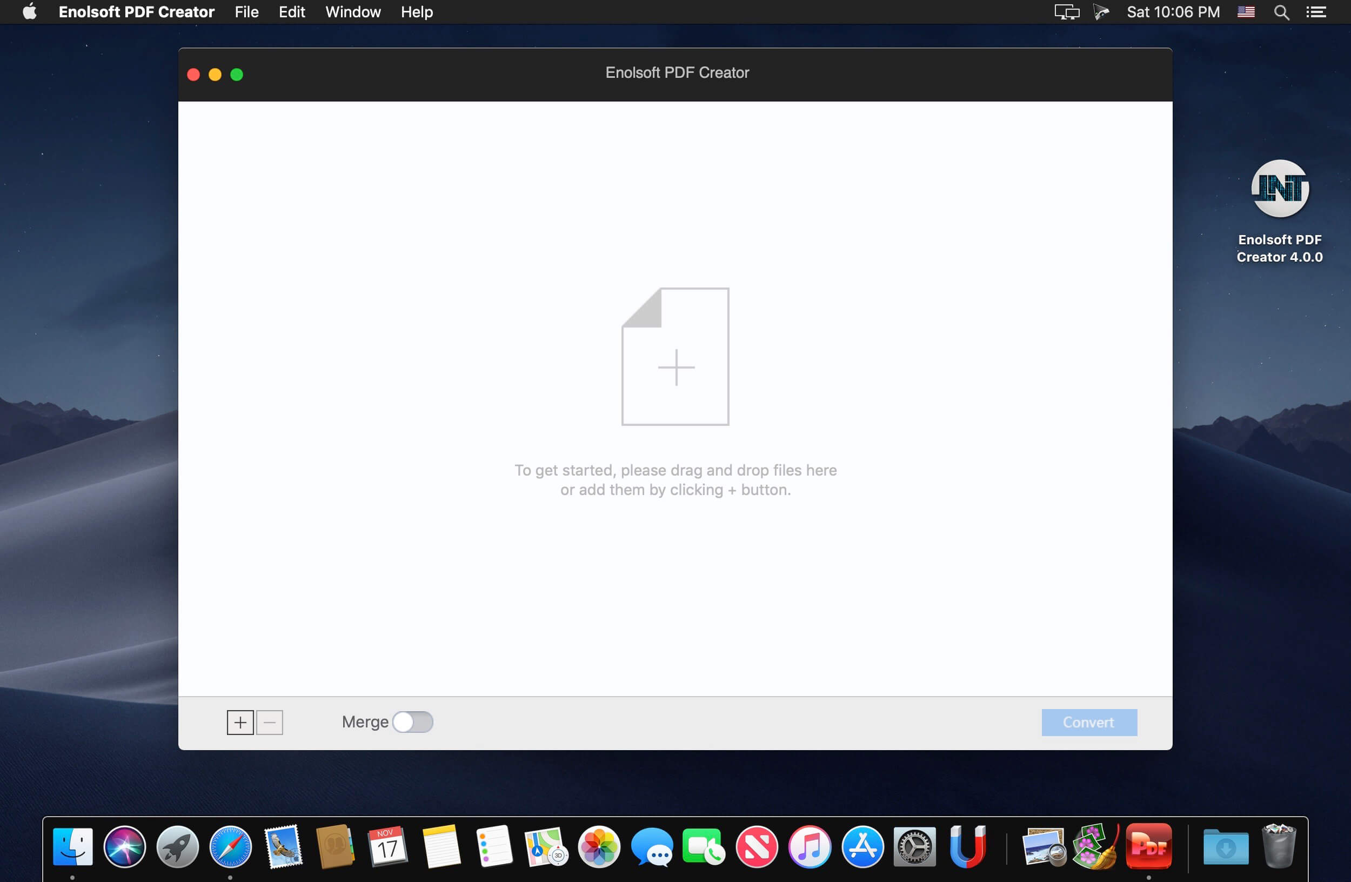Screen dimensions: 1351x882
Task: Open the Apple menu
Action: point(30,12)
